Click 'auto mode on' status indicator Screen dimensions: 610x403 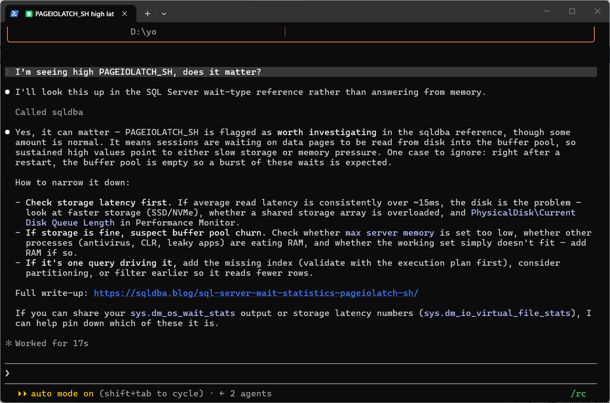pyautogui.click(x=62, y=393)
